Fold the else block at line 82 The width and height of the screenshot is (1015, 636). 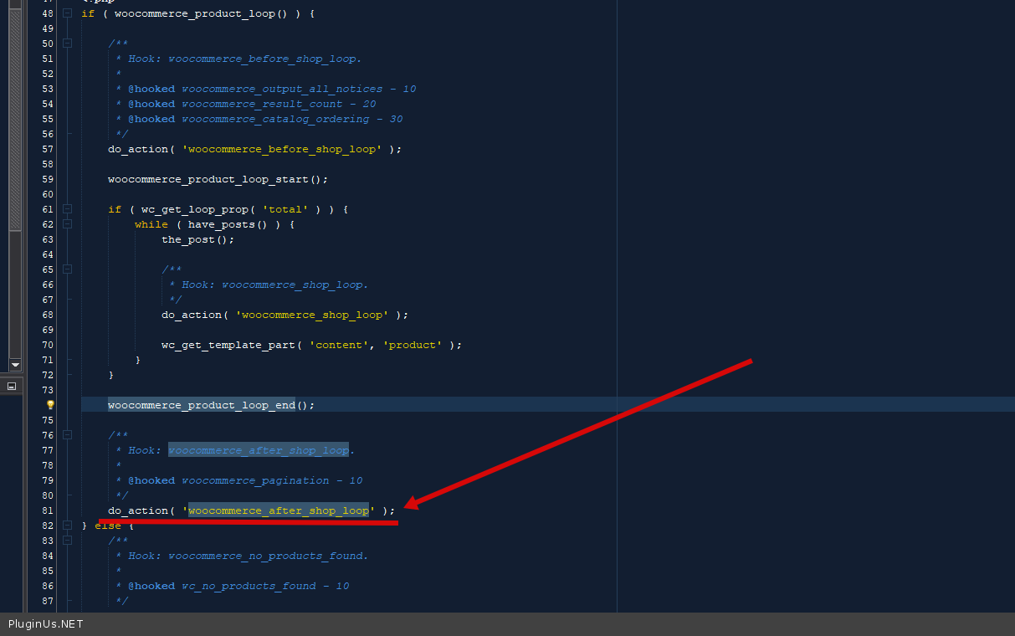click(67, 526)
